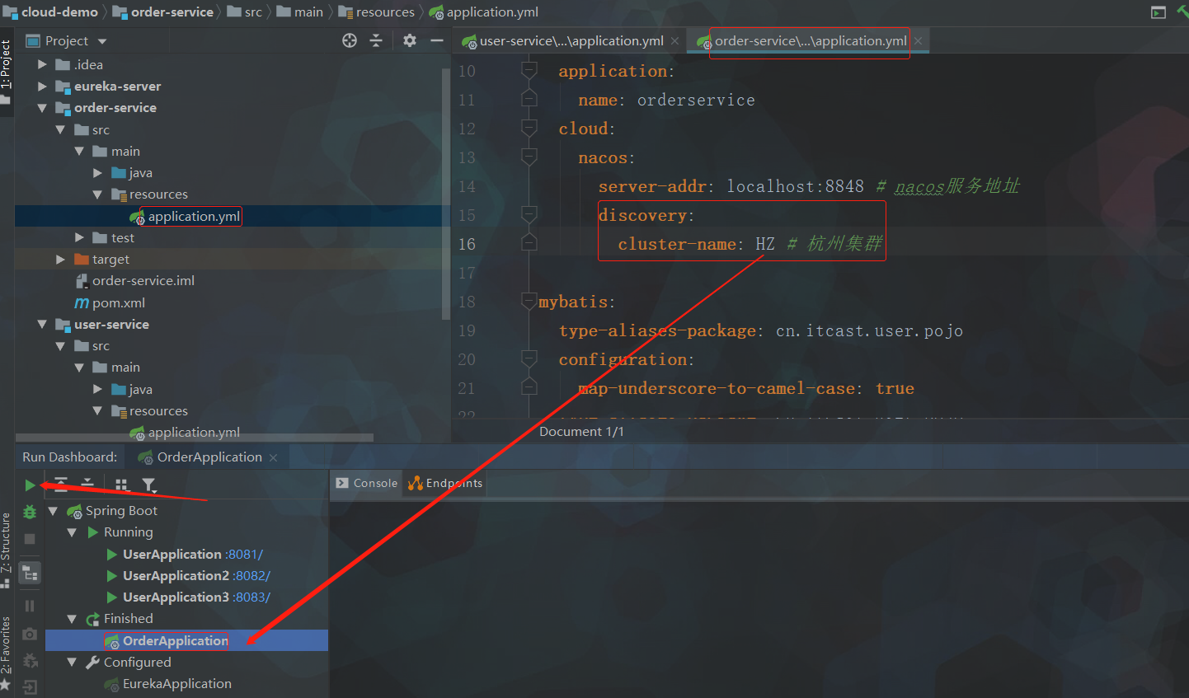Click the bug-with-arrow icon below the camera
The height and width of the screenshot is (698, 1189).
30,660
